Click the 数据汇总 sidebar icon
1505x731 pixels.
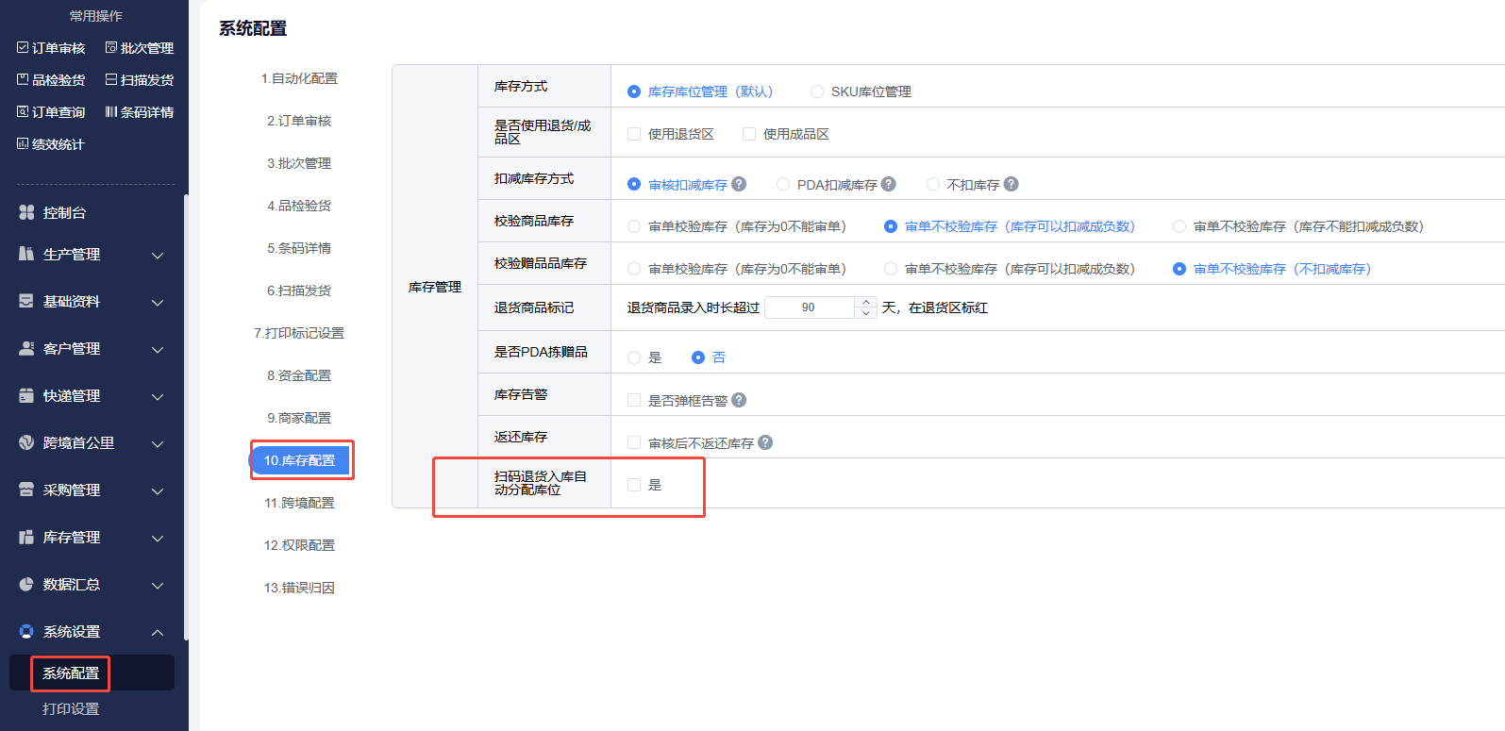[x=26, y=584]
